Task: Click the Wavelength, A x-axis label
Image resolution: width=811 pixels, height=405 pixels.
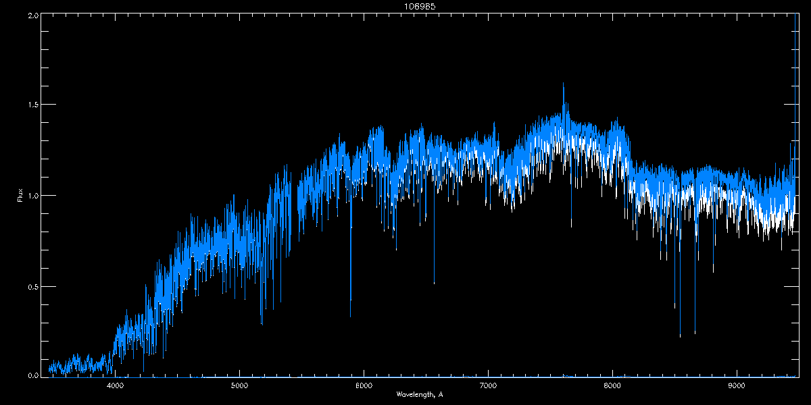Action: coord(419,394)
